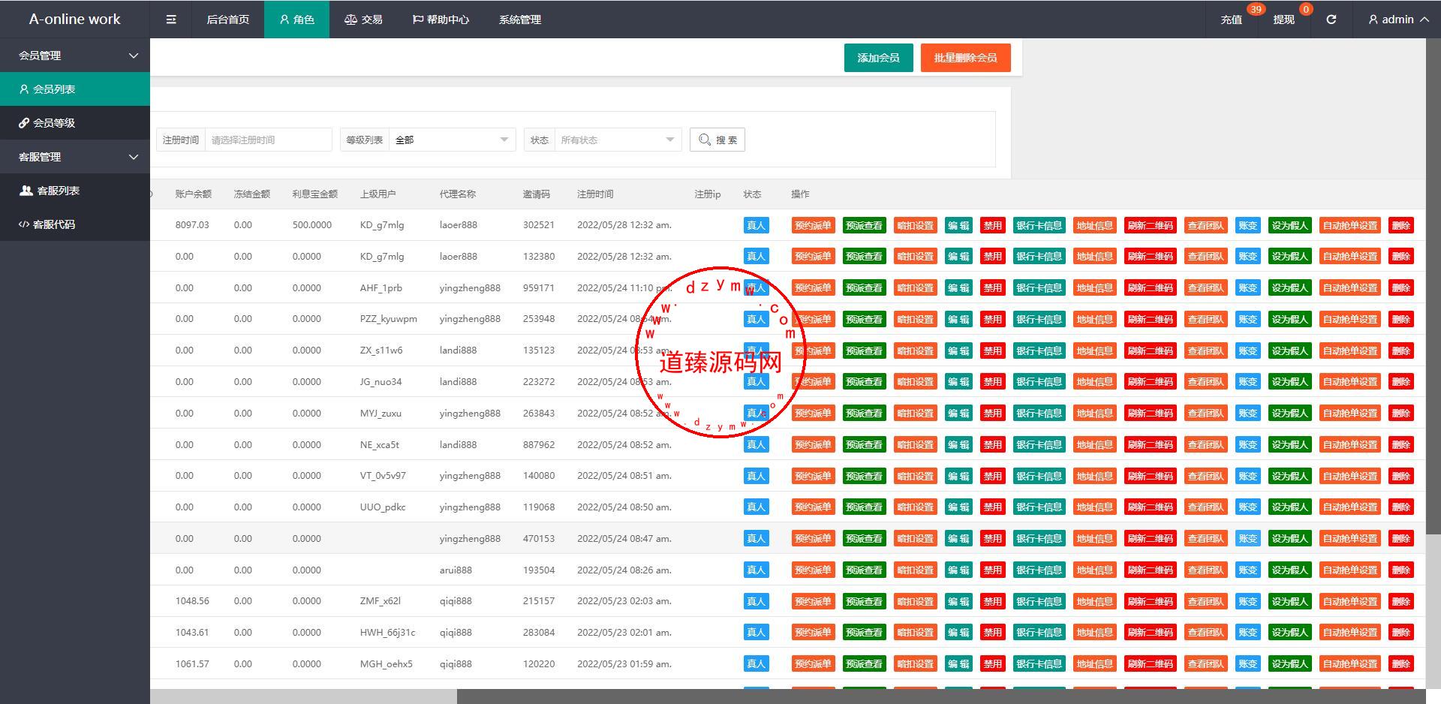
Task: Click 查看团队 for invite code 887962
Action: click(x=1205, y=445)
